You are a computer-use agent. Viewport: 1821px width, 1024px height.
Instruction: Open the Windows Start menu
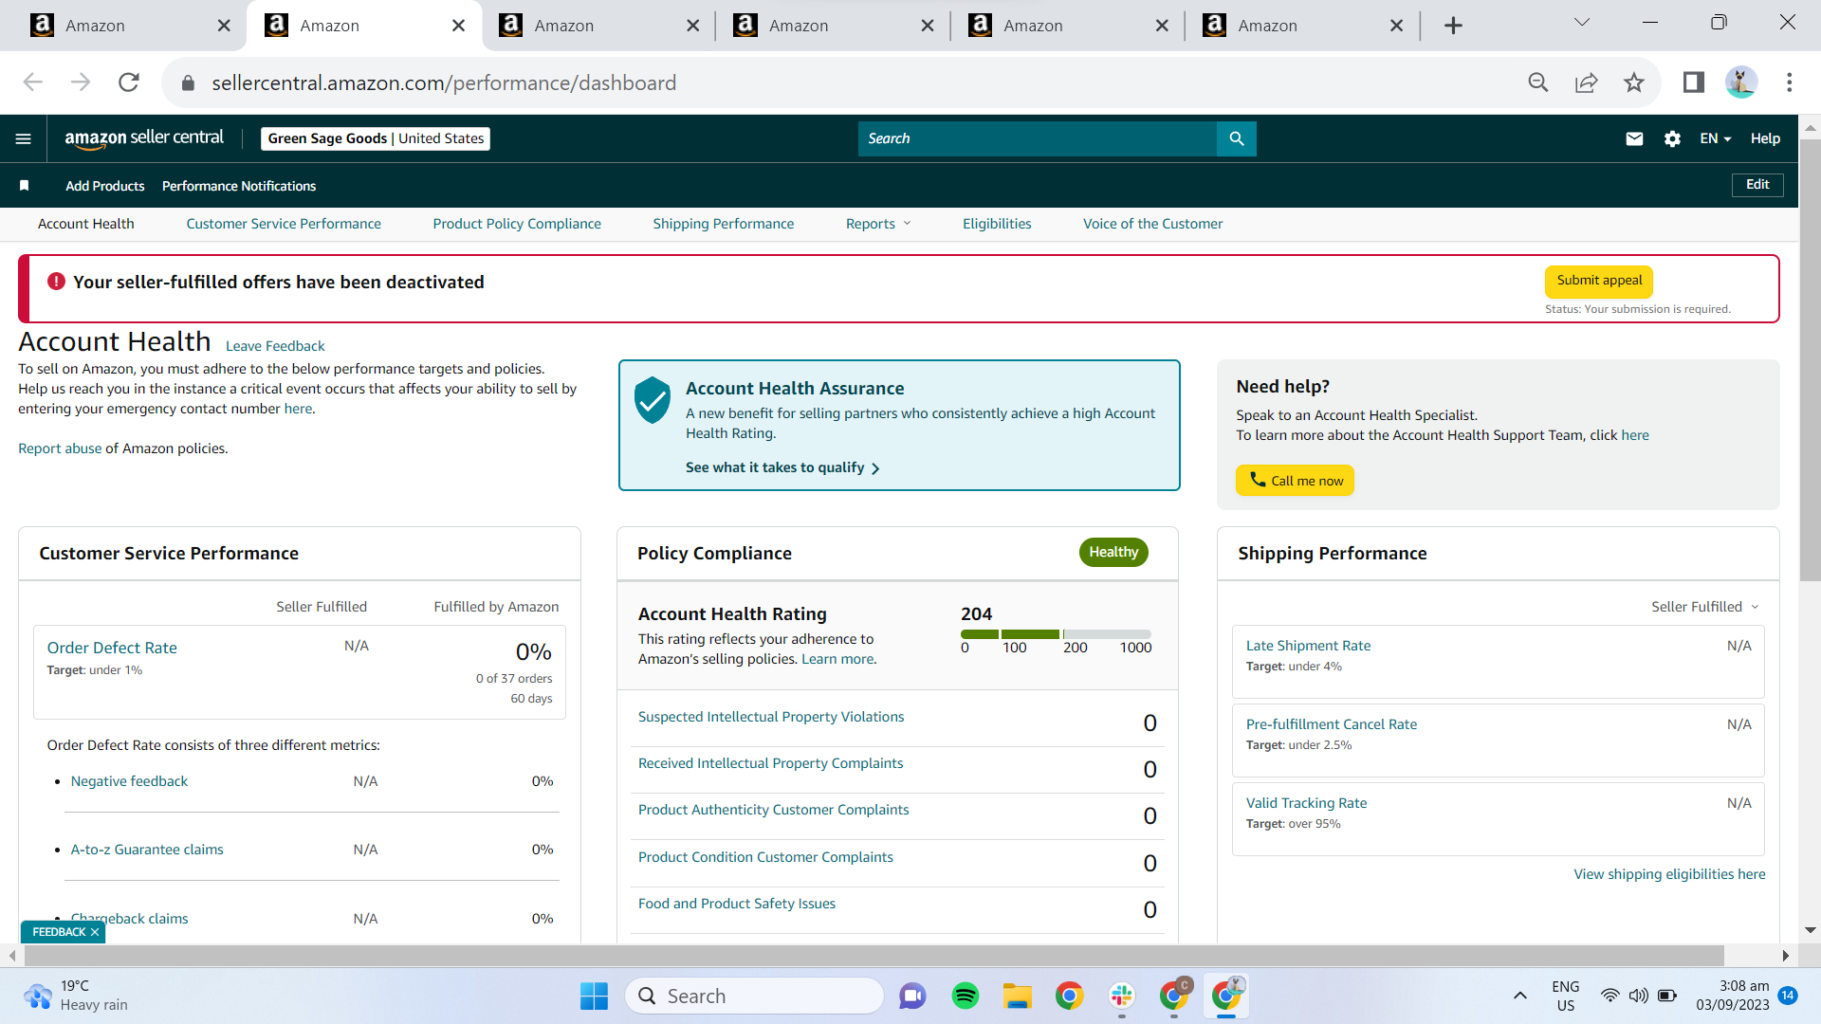tap(595, 996)
